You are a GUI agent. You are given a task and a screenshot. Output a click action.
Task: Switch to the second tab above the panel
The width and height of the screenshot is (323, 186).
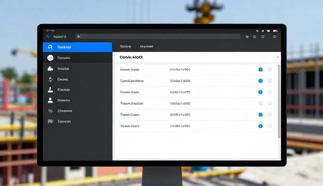point(146,46)
